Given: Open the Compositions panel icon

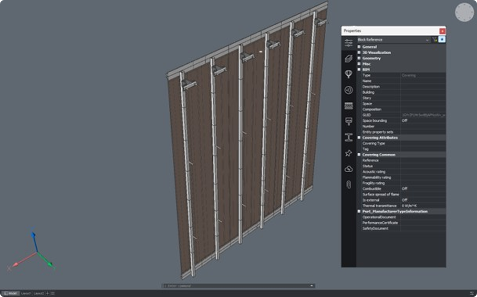Looking at the screenshot, I should pos(349,106).
